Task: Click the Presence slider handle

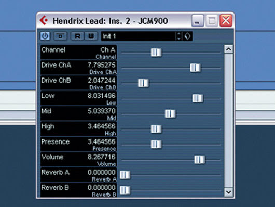Action: tap(156, 145)
